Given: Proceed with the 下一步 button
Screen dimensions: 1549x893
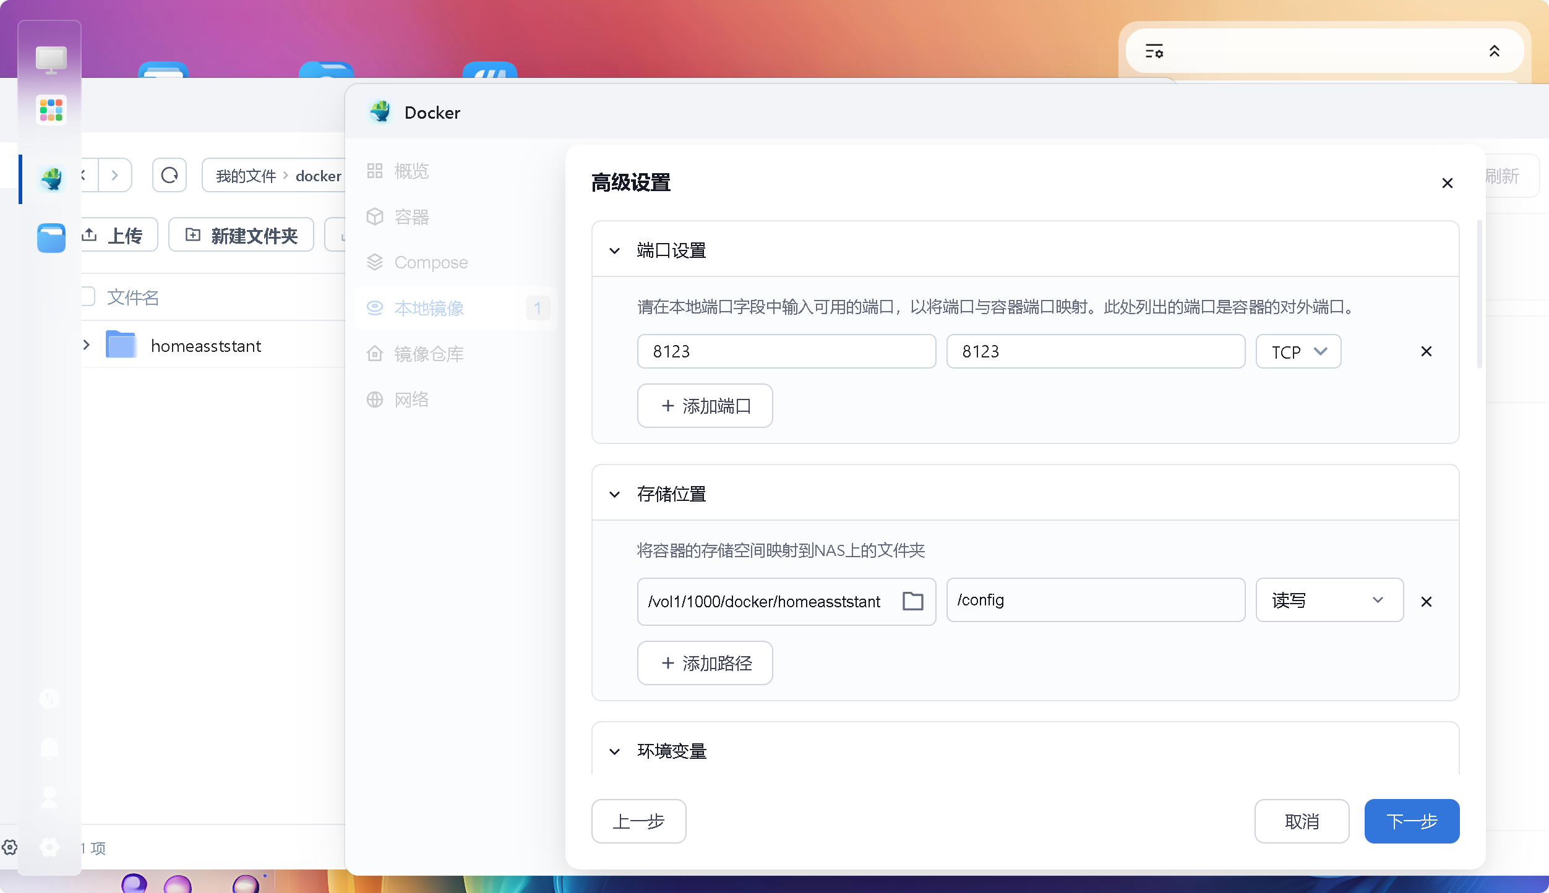Looking at the screenshot, I should coord(1412,821).
